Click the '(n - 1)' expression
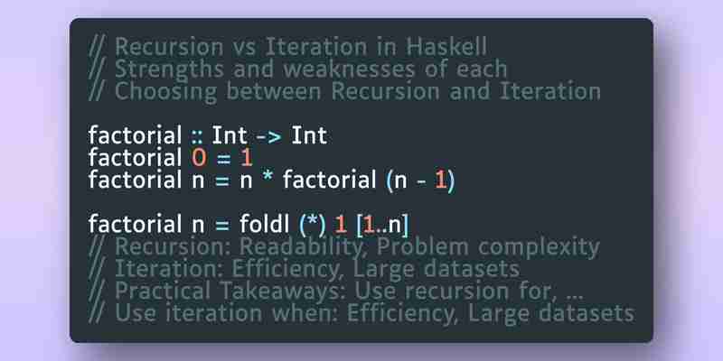This screenshot has height=361, width=723. [420, 180]
